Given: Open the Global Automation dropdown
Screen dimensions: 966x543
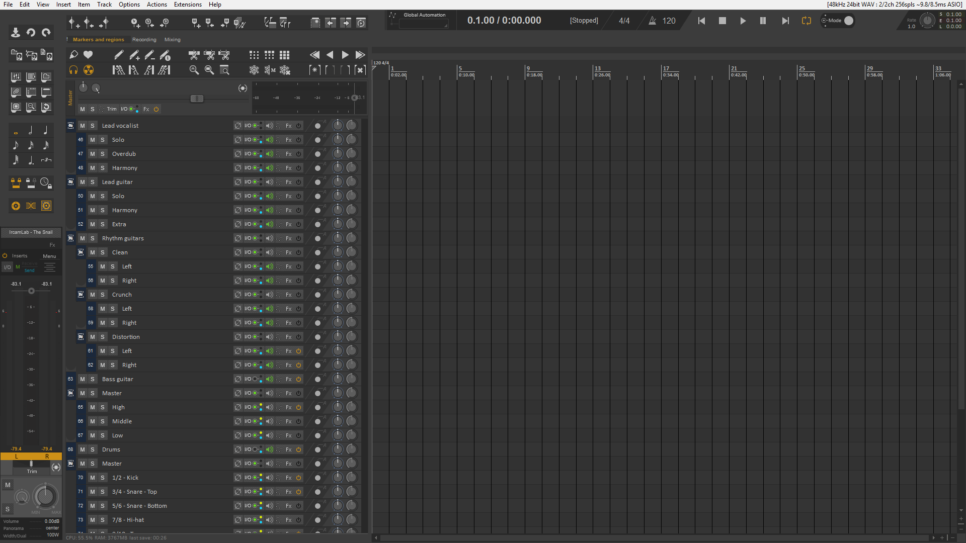Looking at the screenshot, I should click(x=423, y=24).
